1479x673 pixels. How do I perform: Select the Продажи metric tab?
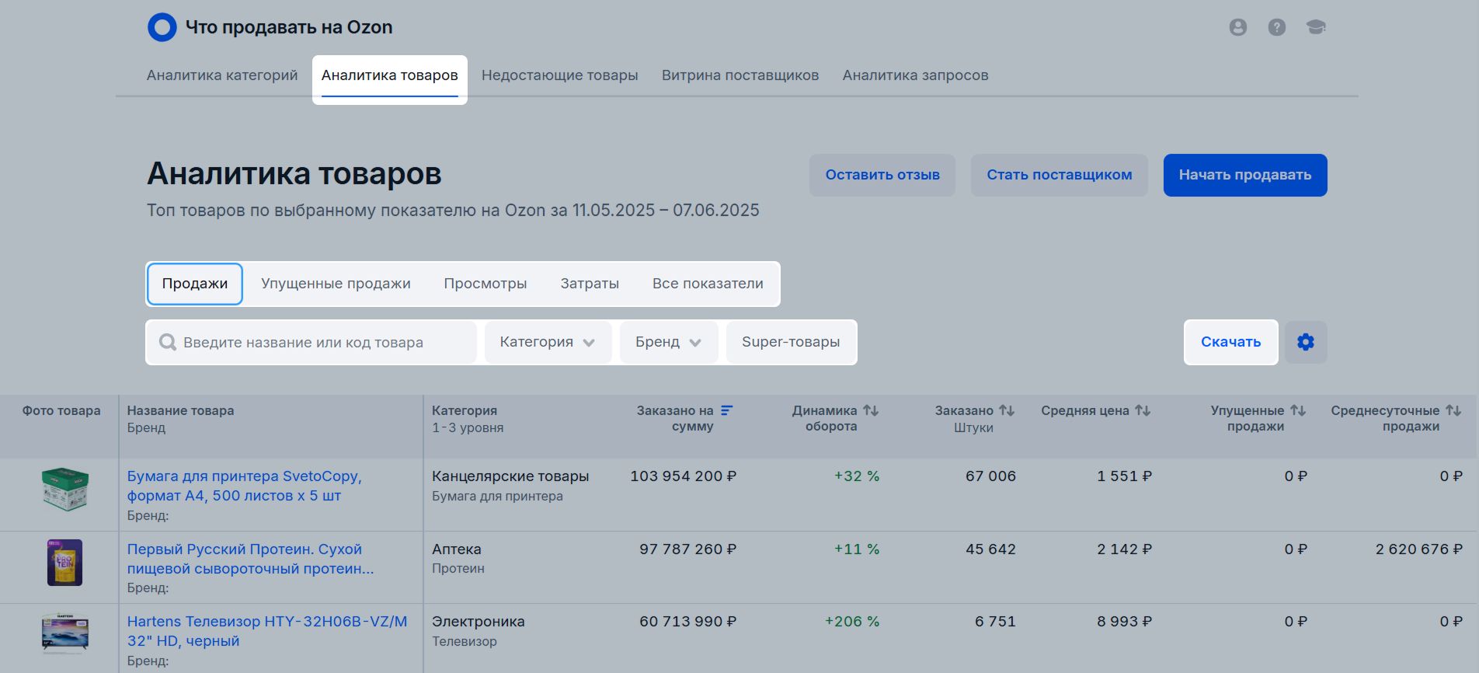pyautogui.click(x=195, y=284)
